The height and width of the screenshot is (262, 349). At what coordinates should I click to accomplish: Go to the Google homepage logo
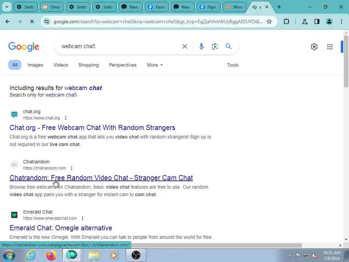24,46
